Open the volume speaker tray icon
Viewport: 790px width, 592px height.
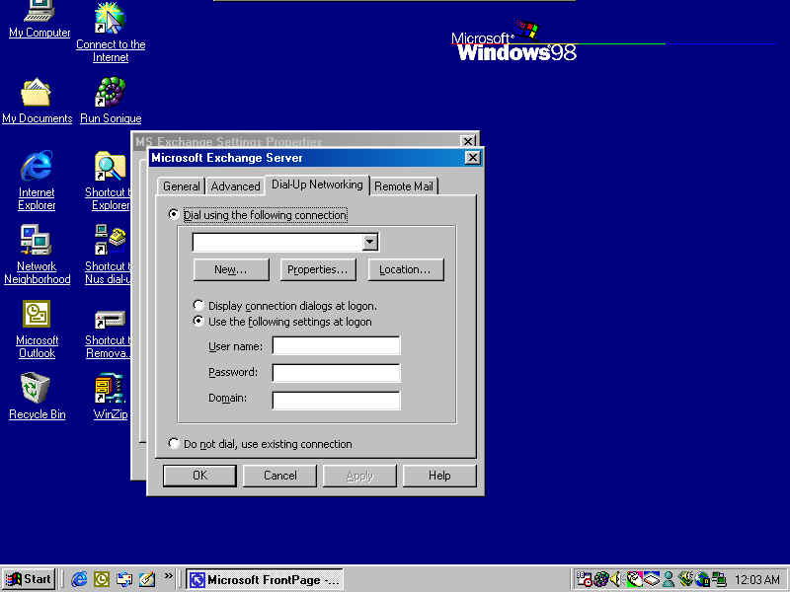tap(616, 579)
